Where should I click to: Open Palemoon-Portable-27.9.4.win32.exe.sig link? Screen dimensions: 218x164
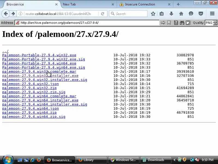[44, 59]
